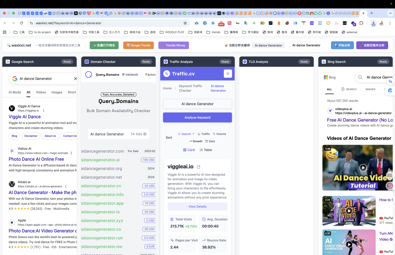This screenshot has height=255, width=395.
Task: Open the GOOGLE PLAY bookmarks folder
Action: [x=172, y=32]
